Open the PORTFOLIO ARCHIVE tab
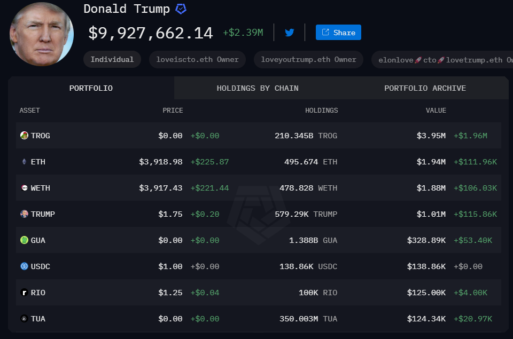The image size is (513, 339). 425,88
